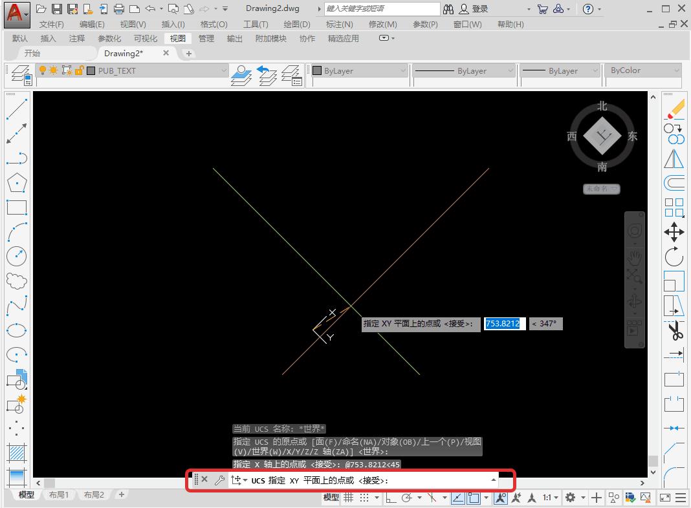Open the ByLayer color dropdown
Screen dimensions: 691x508
tap(403, 70)
